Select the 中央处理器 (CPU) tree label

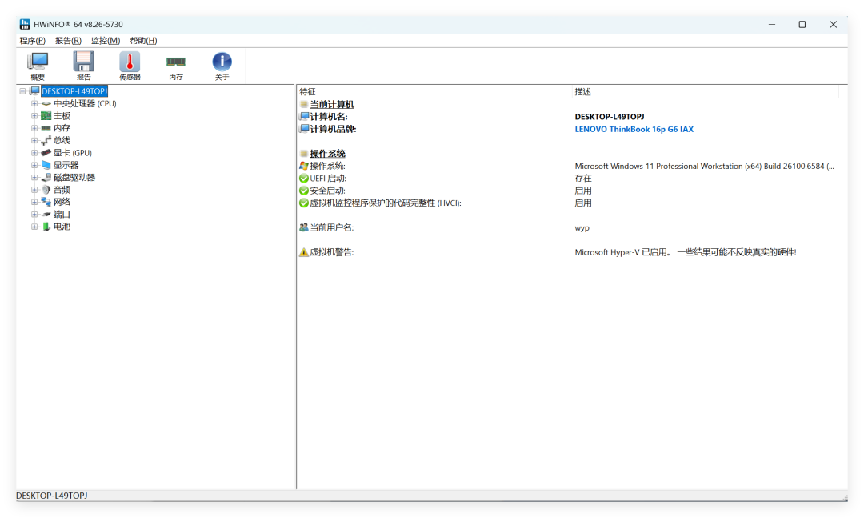pyautogui.click(x=85, y=104)
